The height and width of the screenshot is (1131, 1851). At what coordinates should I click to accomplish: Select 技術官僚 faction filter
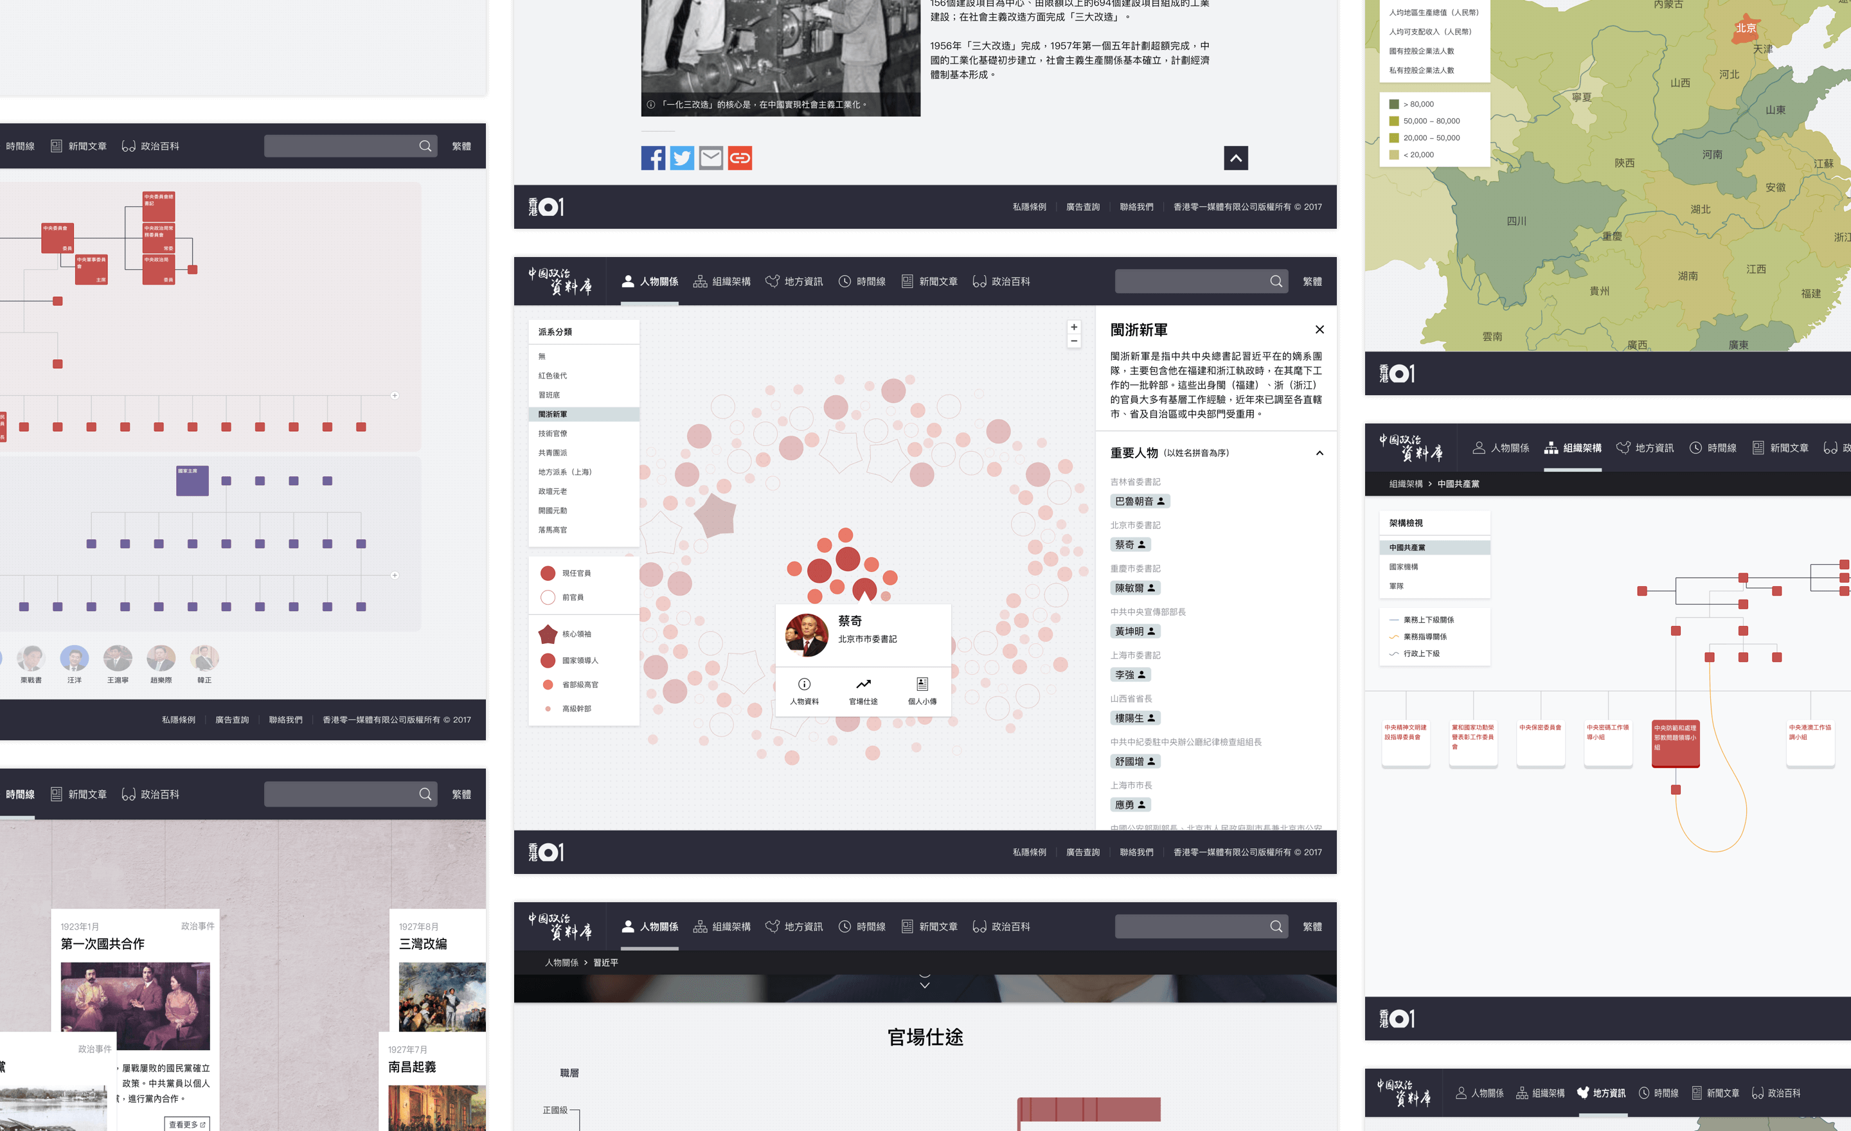pos(584,433)
